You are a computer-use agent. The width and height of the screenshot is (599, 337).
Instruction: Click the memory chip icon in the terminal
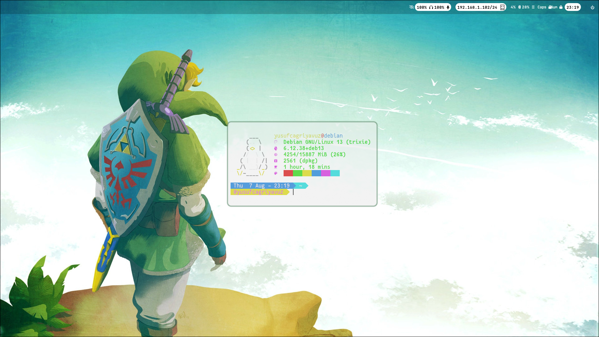276,154
